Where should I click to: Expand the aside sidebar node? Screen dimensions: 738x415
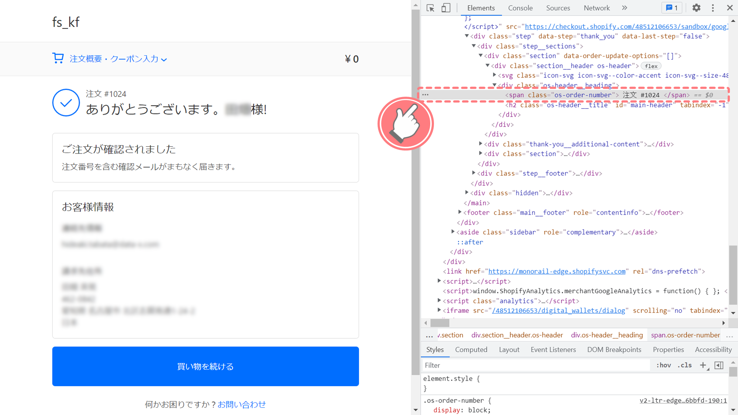pyautogui.click(x=453, y=232)
